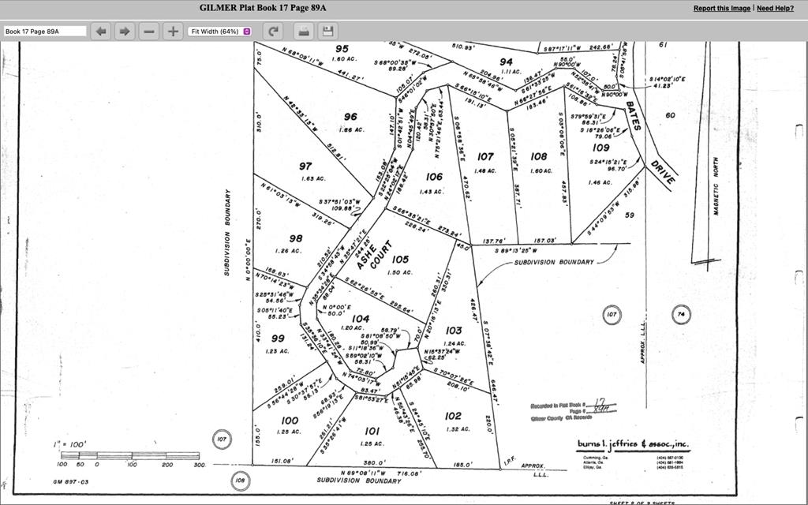808x505 pixels.
Task: Click the 1" = 100' scale label
Action: click(70, 444)
